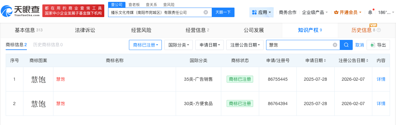Screen dimensions: 396x125
Task: Click the TianYanCha logo
Action: (21, 12)
